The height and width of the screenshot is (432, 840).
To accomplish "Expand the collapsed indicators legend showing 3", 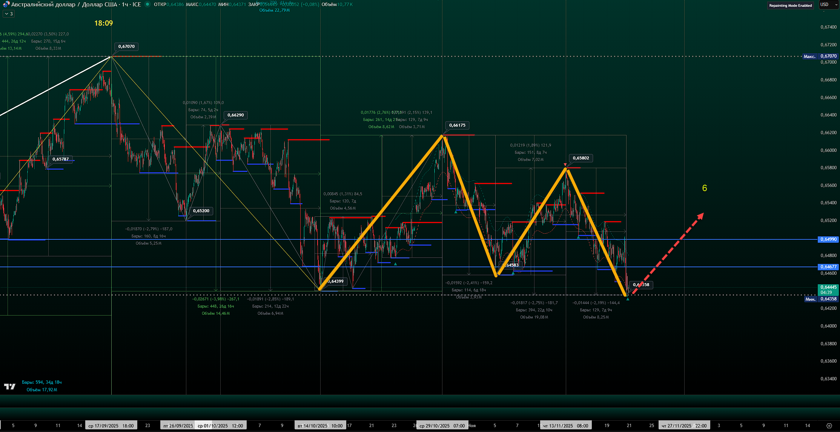I will click(9, 14).
